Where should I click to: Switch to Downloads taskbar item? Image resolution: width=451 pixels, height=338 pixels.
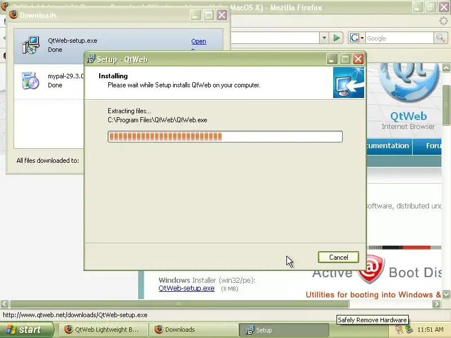tap(194, 330)
